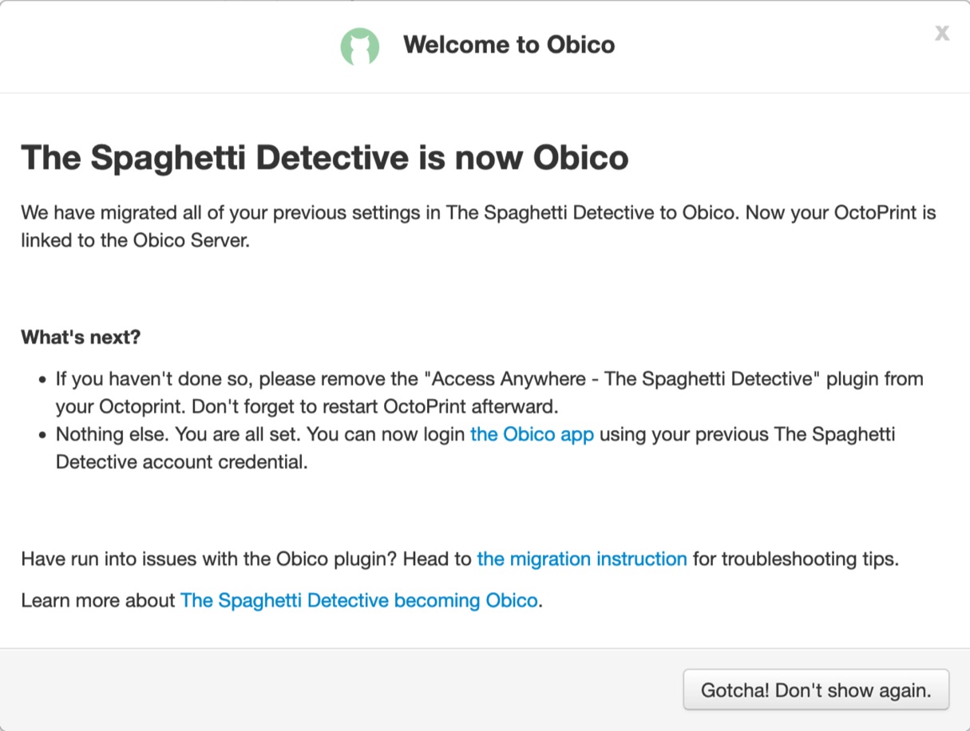This screenshot has width=970, height=731.
Task: Click 'for troubleshooting tips' text
Action: pyautogui.click(x=795, y=559)
